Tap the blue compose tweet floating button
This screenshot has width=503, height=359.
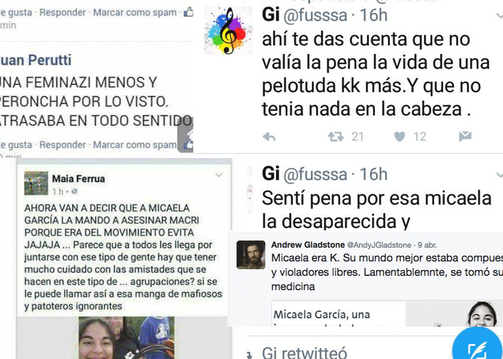[x=477, y=346]
